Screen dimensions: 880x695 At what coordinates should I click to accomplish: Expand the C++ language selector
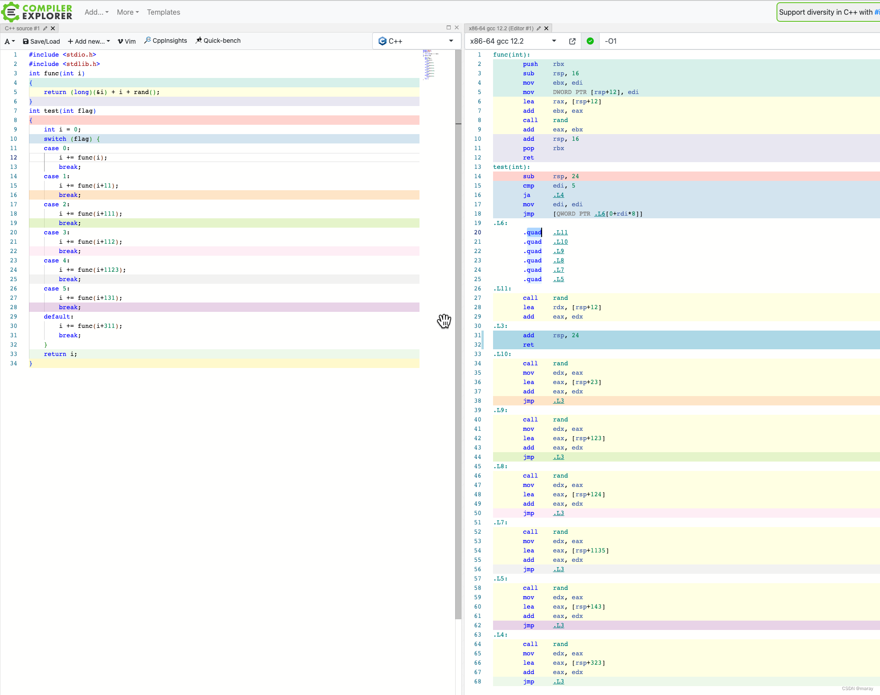[x=415, y=41]
